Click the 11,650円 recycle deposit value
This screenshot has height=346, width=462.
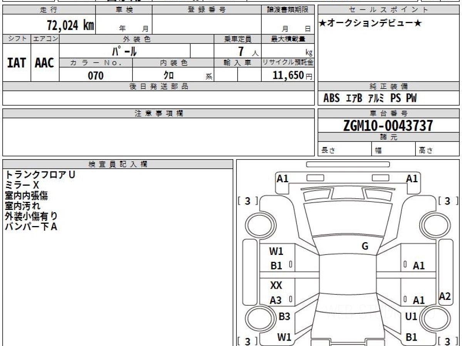pyautogui.click(x=292, y=75)
